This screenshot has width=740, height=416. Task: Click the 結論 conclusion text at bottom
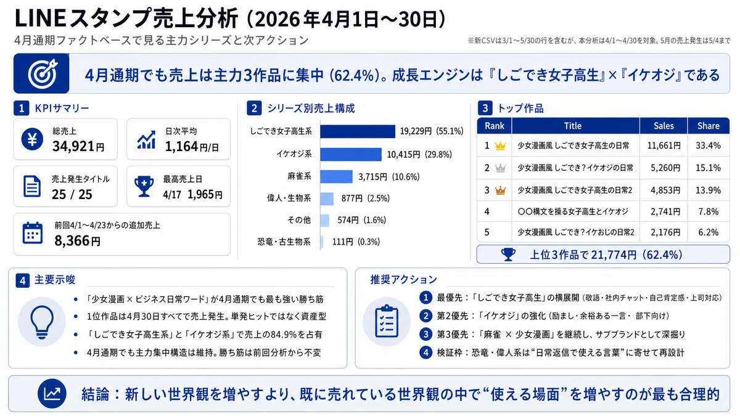tap(400, 393)
